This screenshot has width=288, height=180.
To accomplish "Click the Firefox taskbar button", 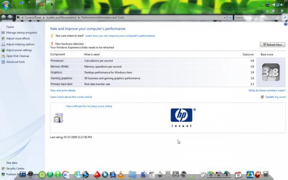I will (x=40, y=4).
